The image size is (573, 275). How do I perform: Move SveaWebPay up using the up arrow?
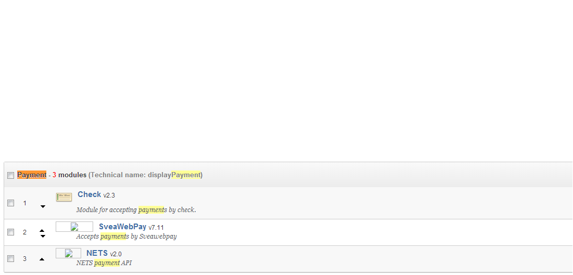pyautogui.click(x=43, y=230)
